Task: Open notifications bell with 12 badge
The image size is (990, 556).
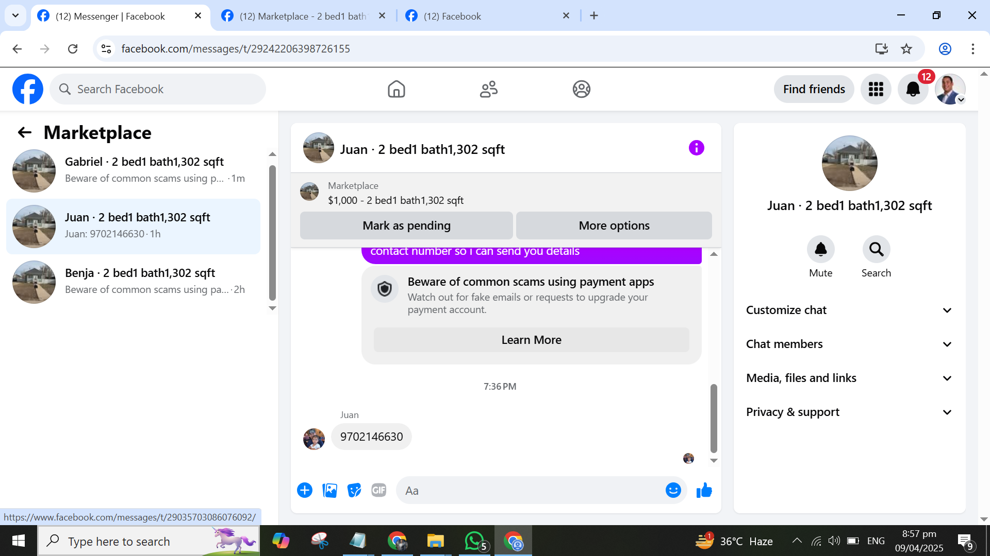Action: tap(913, 89)
